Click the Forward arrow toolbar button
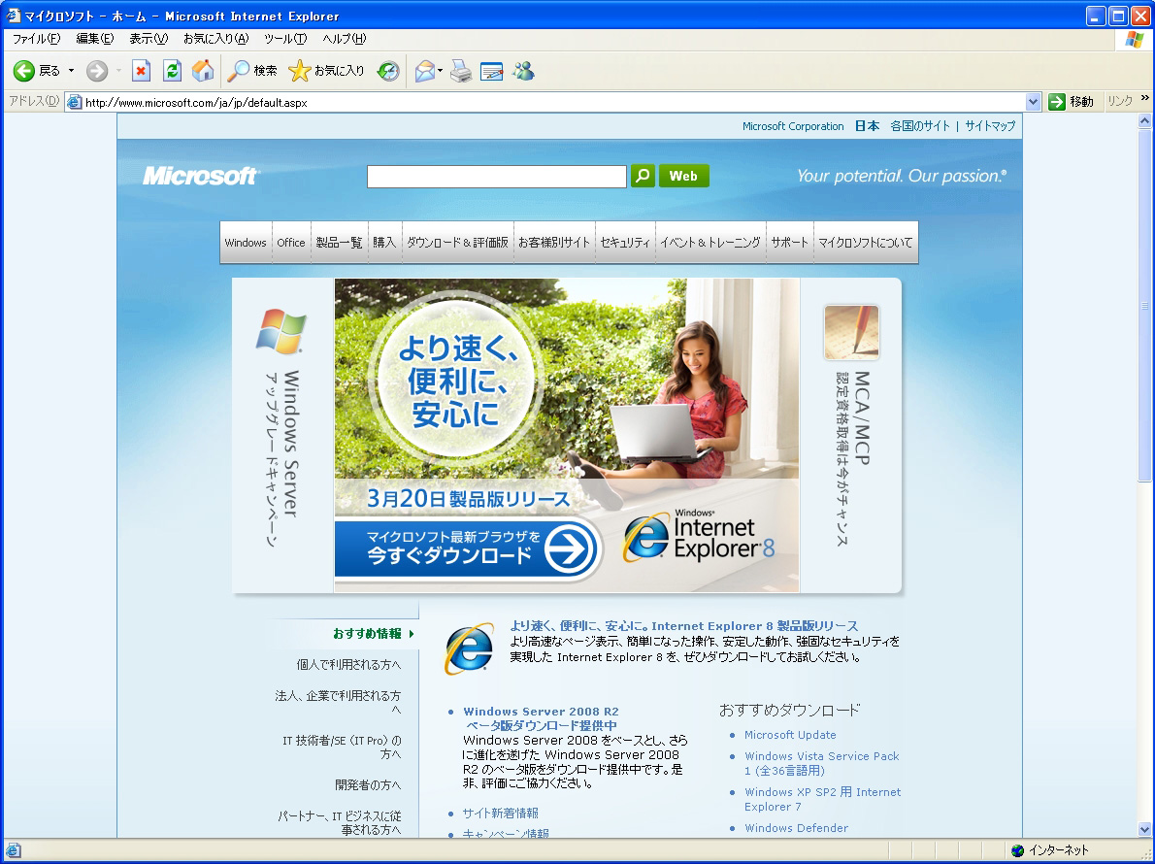Viewport: 1155px width, 864px height. [96, 71]
